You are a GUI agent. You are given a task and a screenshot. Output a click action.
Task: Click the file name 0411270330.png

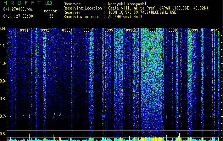click(18, 9)
